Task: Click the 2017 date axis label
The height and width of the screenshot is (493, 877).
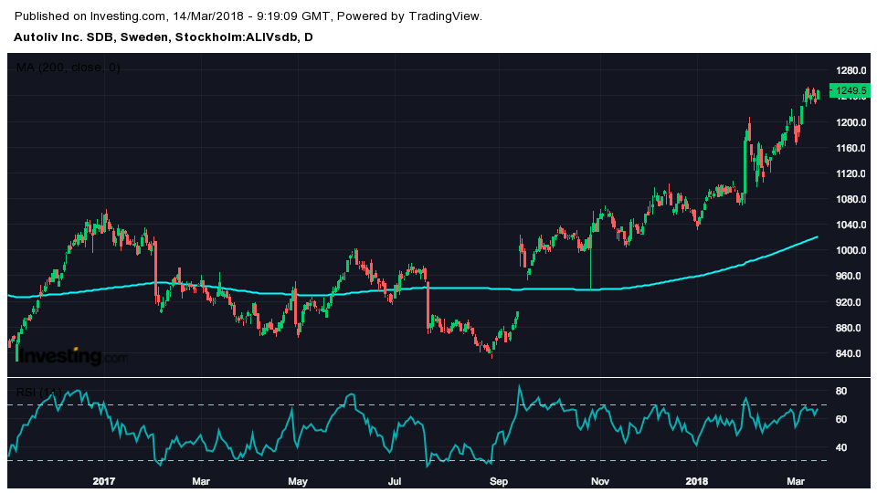Action: (103, 481)
